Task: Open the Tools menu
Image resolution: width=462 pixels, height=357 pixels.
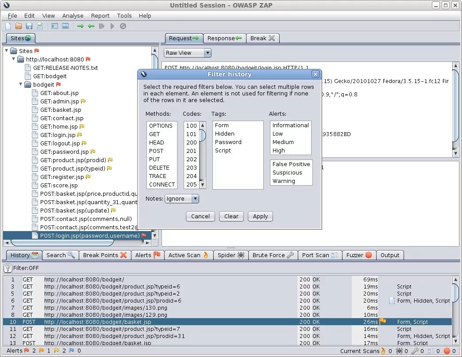Action: pos(124,15)
